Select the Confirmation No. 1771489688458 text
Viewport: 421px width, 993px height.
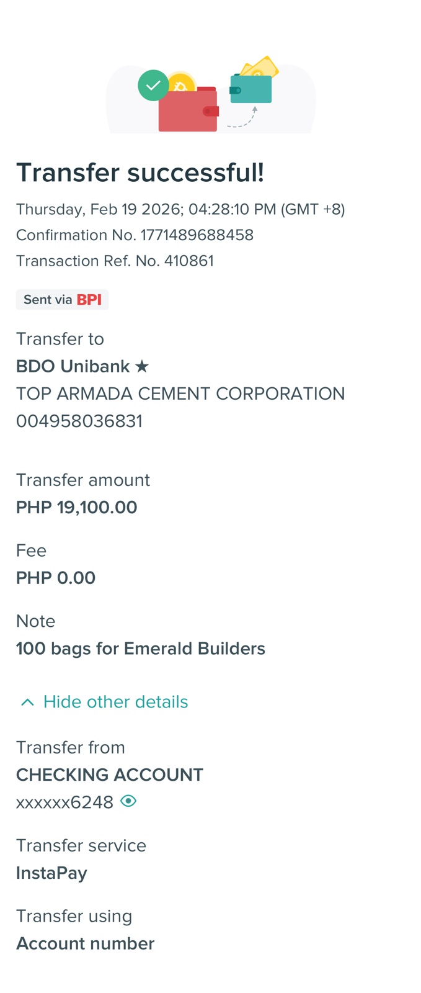[x=135, y=235]
